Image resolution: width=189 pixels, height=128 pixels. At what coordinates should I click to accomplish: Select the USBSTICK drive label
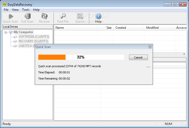pos(26,46)
